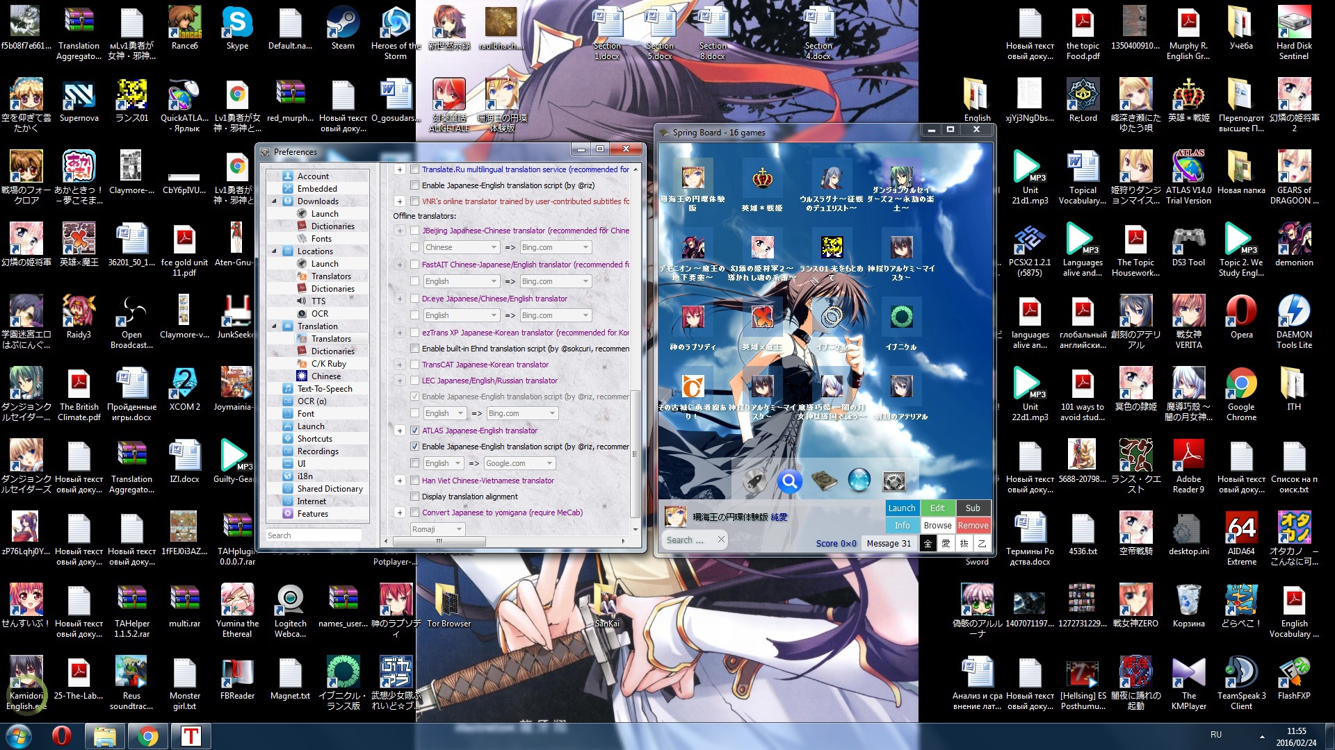
Task: Open the gear preferences icon in dock
Action: 894,481
